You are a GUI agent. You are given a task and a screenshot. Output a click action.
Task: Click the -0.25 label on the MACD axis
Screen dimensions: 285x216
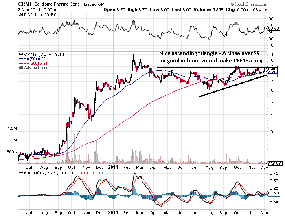click(273, 203)
